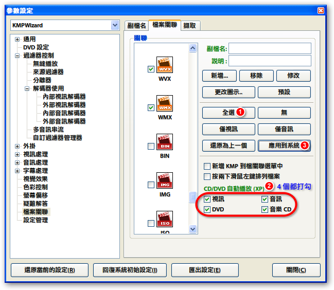Expand the 通用 tree node
The image size is (334, 290).
point(17,39)
